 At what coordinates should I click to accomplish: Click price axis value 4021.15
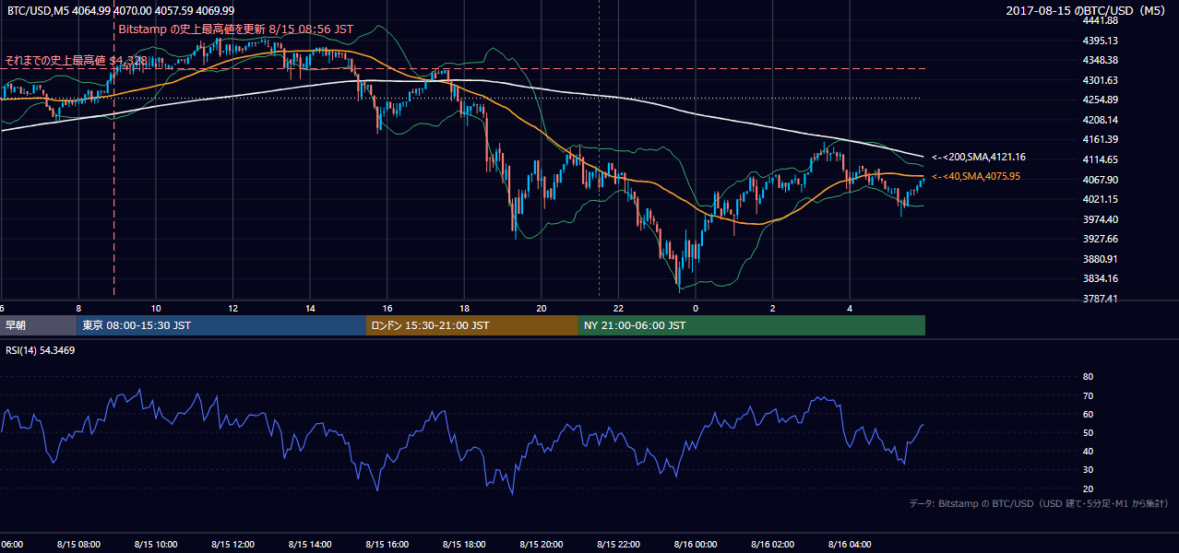(1101, 199)
